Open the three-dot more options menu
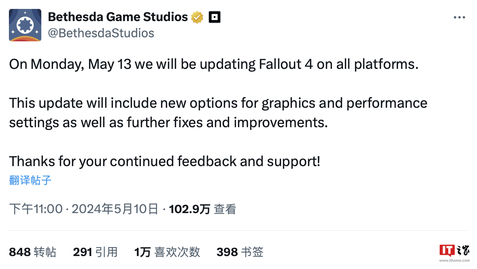This screenshot has width=477, height=269. [459, 17]
